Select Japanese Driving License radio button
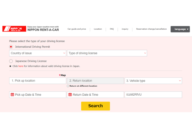192x137 pixels. point(11,61)
